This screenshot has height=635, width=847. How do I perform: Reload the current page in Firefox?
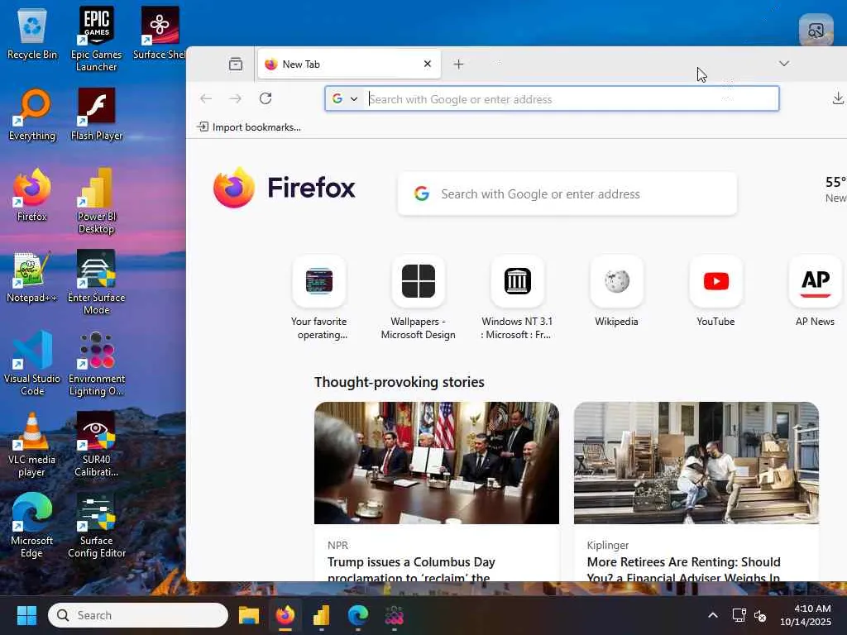pyautogui.click(x=266, y=98)
